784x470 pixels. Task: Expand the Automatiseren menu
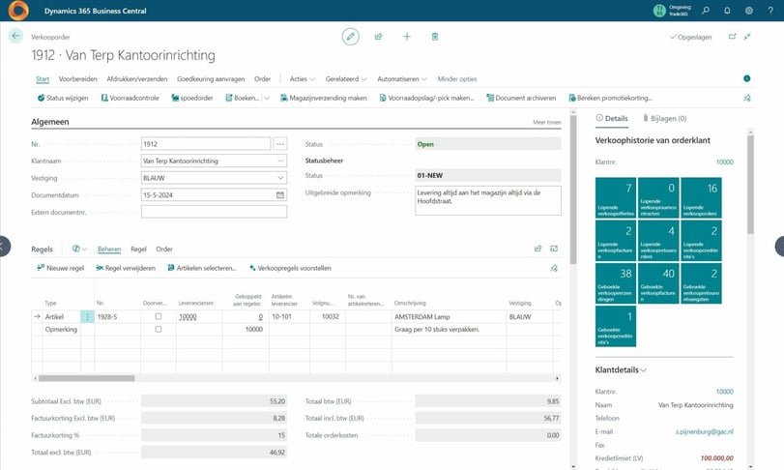[x=402, y=79]
